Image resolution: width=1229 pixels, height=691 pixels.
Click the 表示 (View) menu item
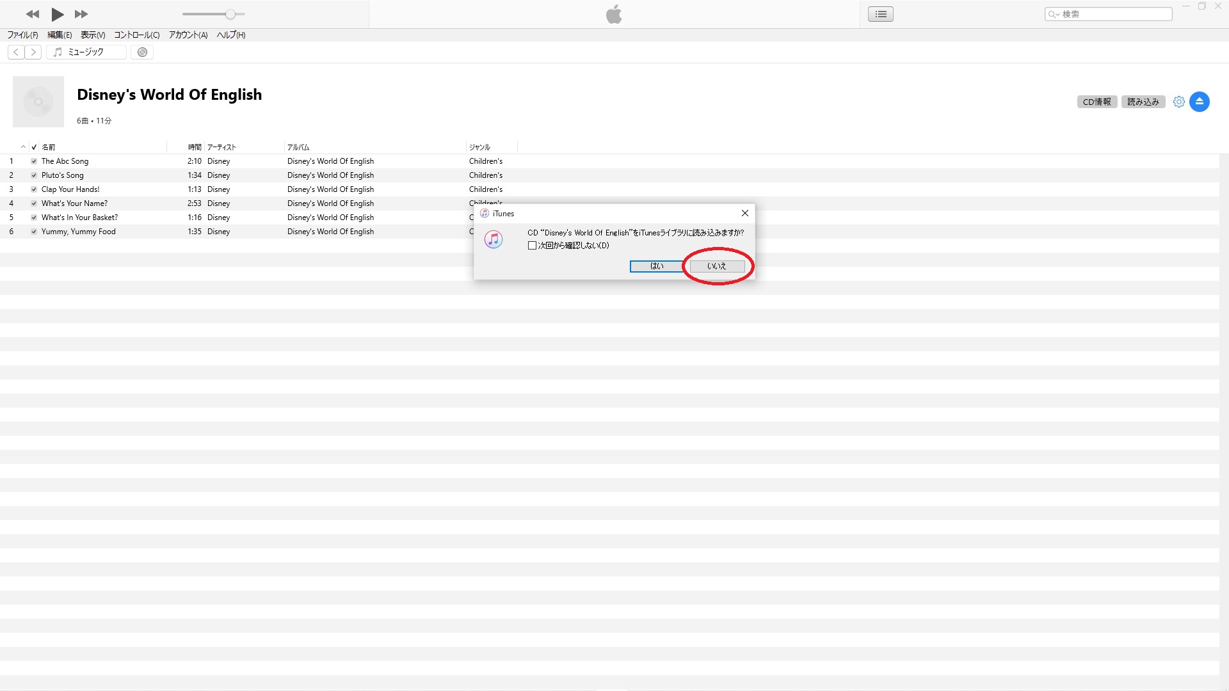click(92, 35)
